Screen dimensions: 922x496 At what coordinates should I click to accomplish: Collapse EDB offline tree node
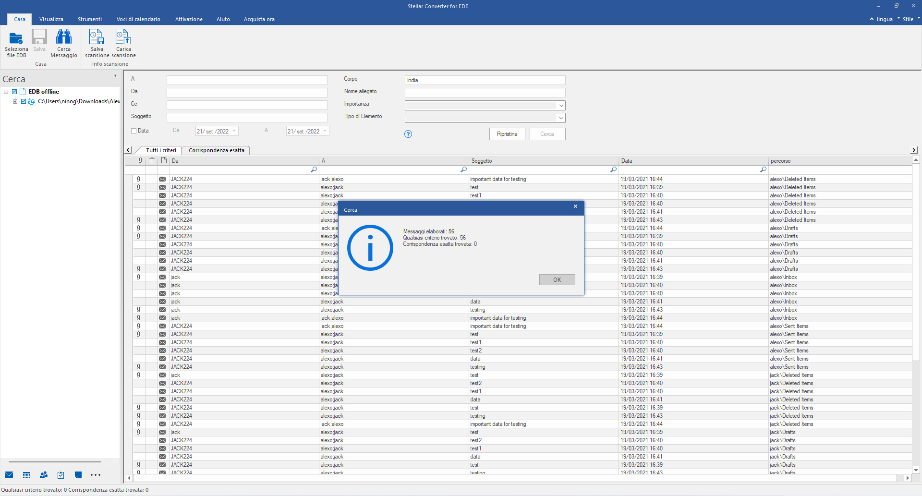(6, 92)
